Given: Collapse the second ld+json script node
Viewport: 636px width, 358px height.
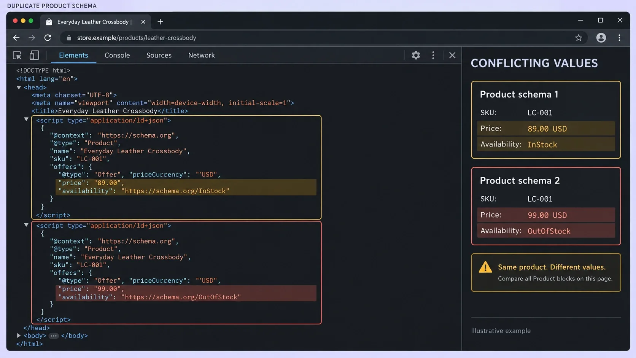Looking at the screenshot, I should pyautogui.click(x=26, y=225).
